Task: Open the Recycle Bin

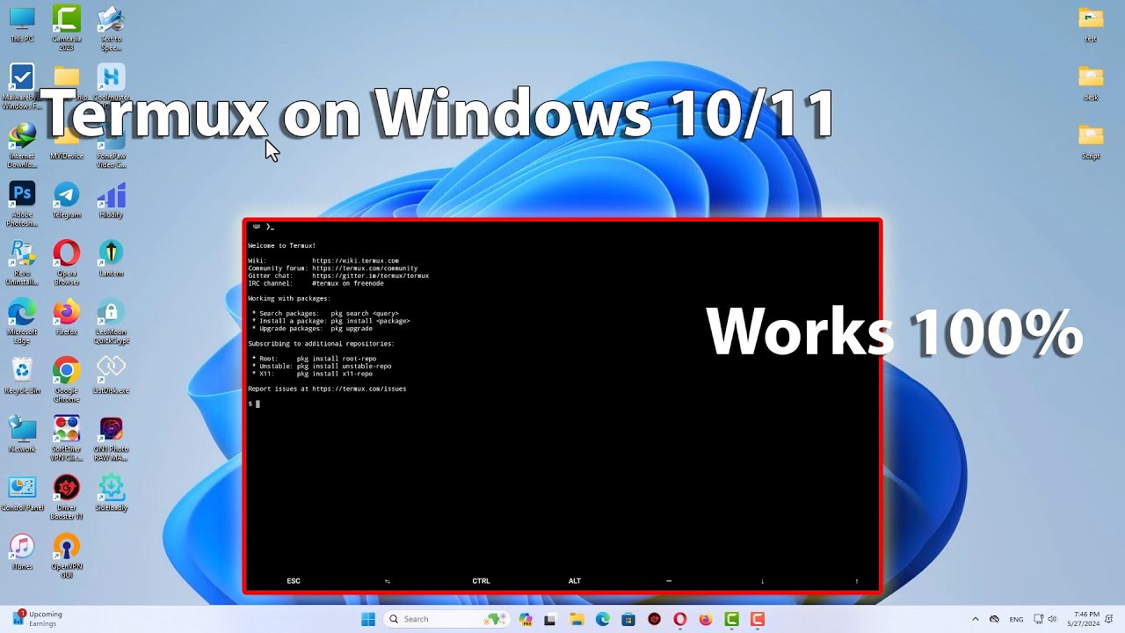Action: (x=21, y=375)
